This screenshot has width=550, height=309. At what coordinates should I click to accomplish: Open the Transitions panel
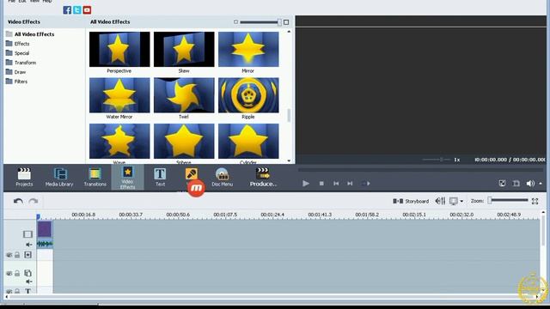click(95, 177)
